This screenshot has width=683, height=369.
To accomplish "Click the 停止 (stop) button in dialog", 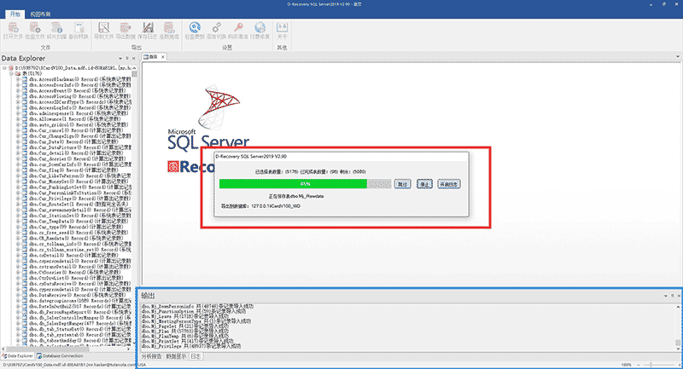I will click(424, 184).
